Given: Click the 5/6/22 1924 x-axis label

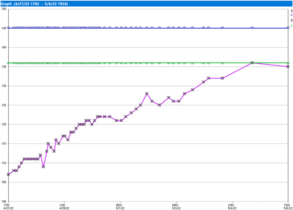Looking at the screenshot, I should (x=287, y=206).
